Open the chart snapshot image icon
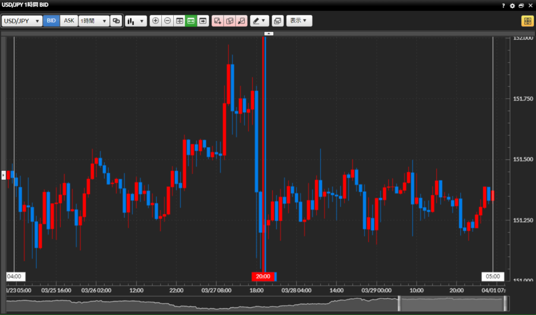 (277, 21)
